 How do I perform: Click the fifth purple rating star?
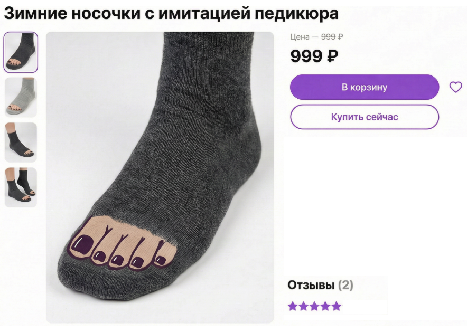pos(337,306)
